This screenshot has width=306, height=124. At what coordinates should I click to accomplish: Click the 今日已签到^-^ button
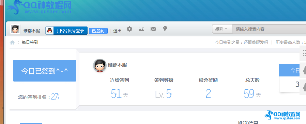45,71
